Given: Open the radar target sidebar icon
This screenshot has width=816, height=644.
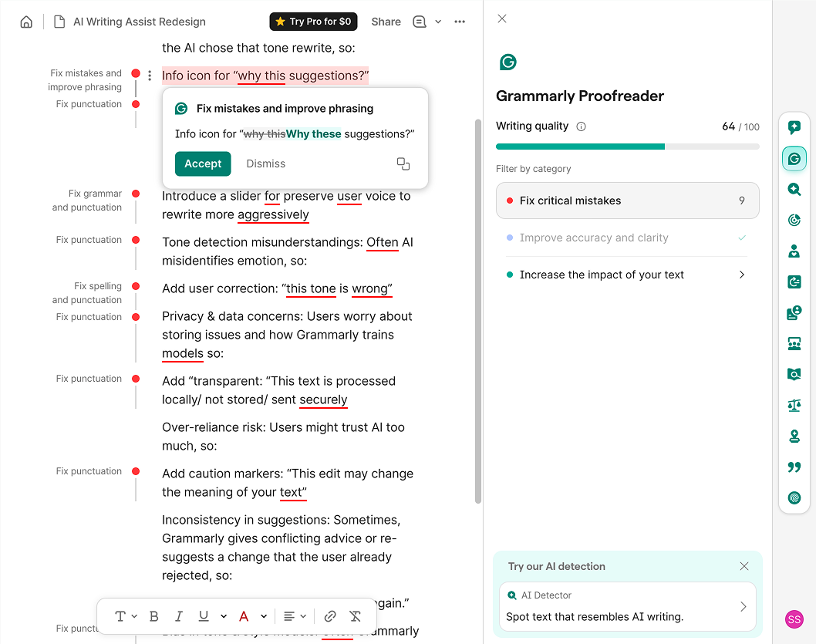Looking at the screenshot, I should [x=794, y=220].
